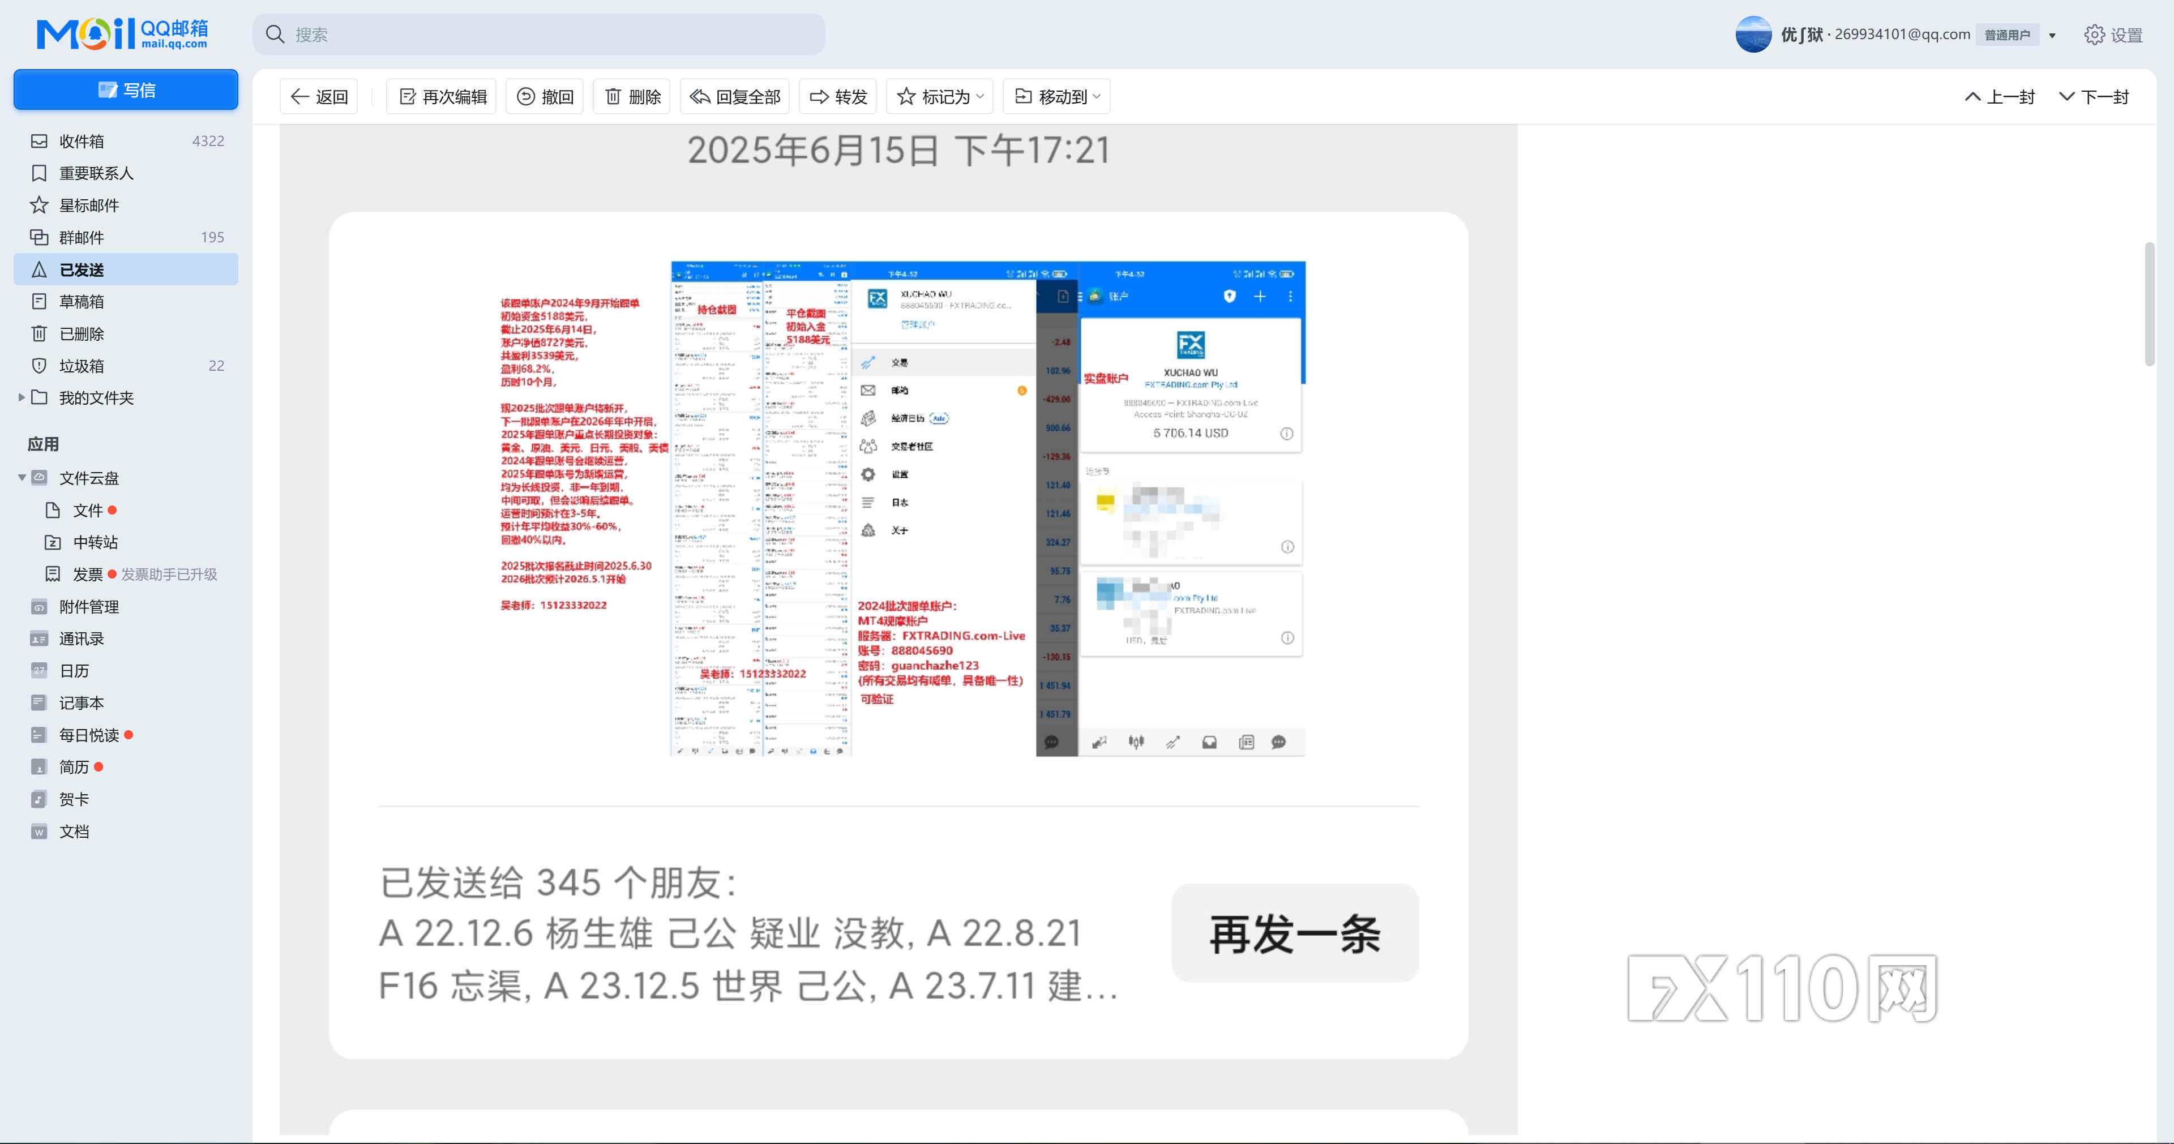This screenshot has height=1144, width=2174.
Task: Click the Back (返回) button
Action: tap(319, 96)
